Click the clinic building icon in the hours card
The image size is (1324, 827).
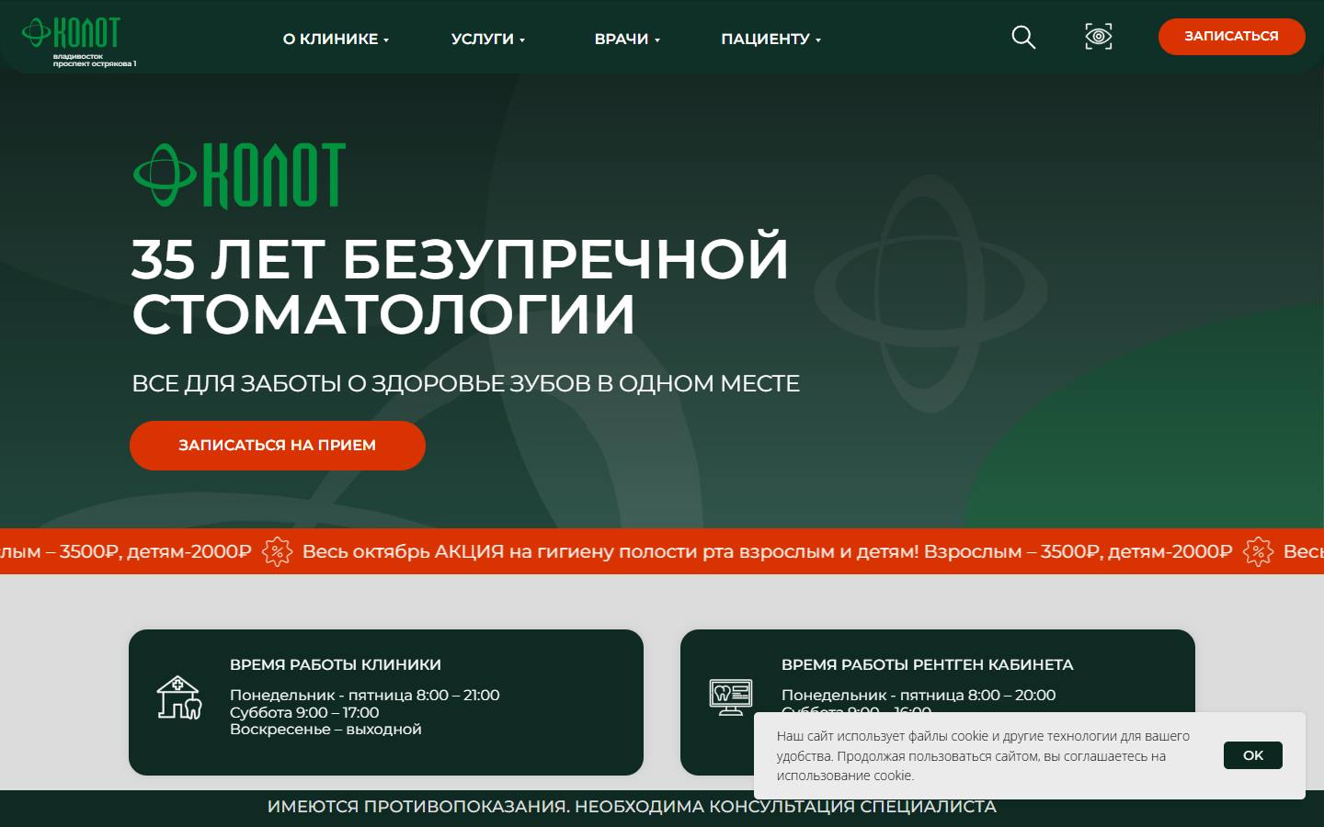[178, 697]
